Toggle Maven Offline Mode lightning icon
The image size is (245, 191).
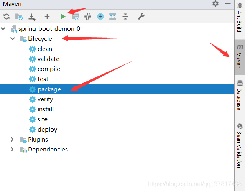coord(100,16)
